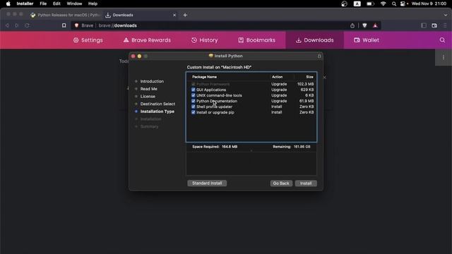Click the Size column header
Screen dimensions: 452x254
tap(309, 77)
